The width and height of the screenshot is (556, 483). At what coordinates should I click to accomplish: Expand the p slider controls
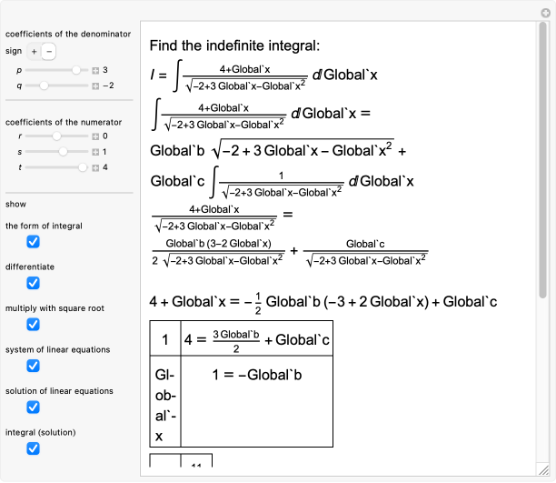coord(95,70)
